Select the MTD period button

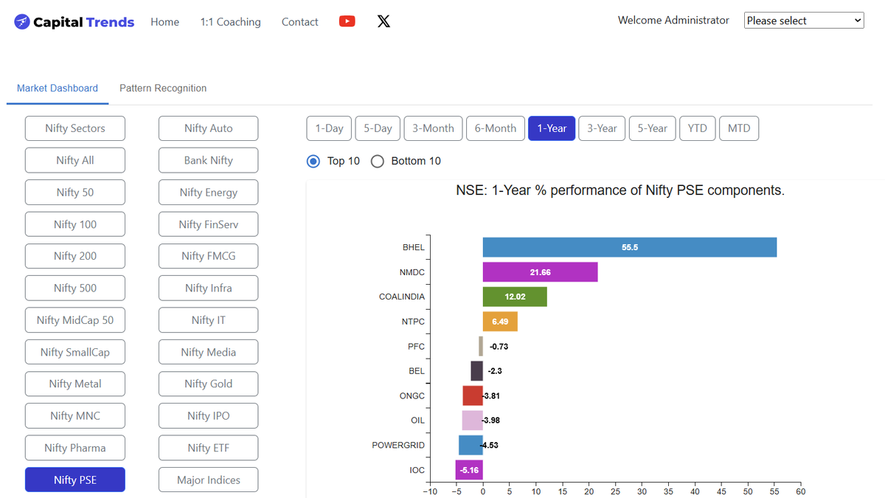pos(739,128)
